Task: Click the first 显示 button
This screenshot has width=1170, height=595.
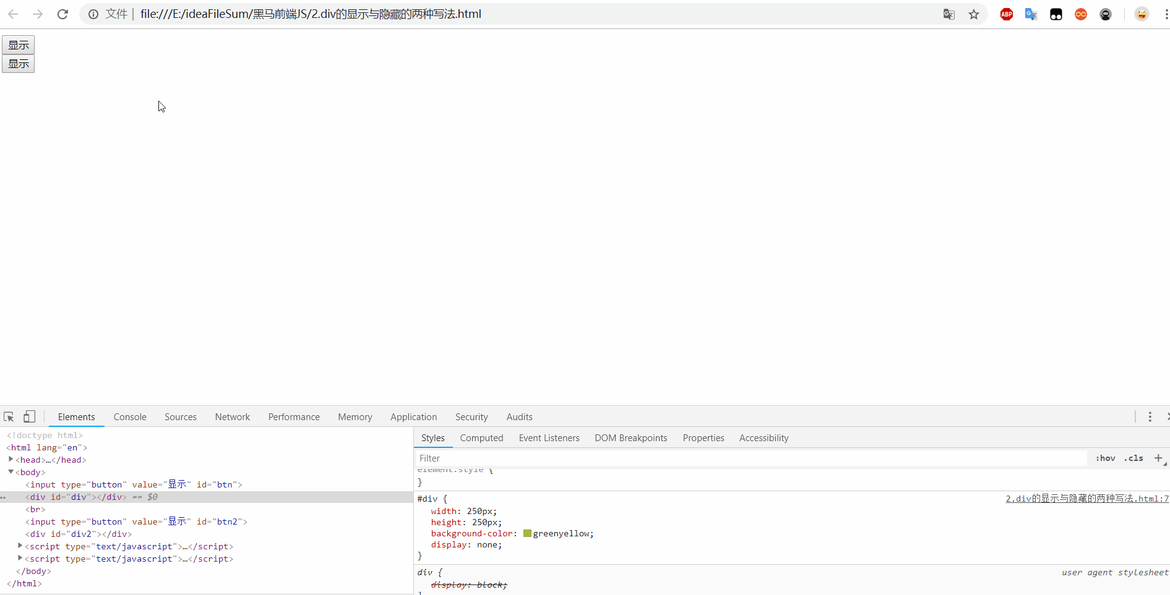Action: pos(19,44)
